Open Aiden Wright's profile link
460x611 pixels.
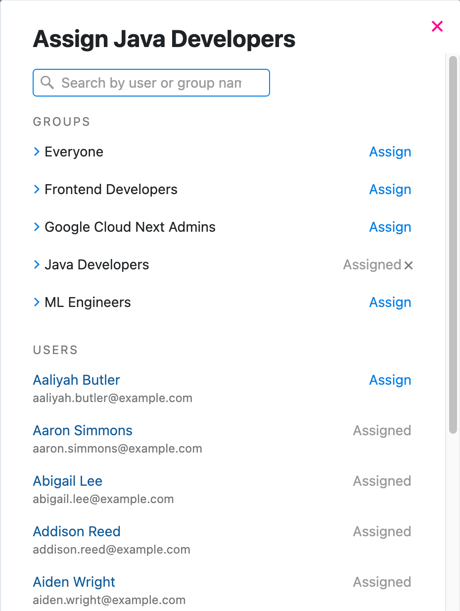(x=74, y=582)
